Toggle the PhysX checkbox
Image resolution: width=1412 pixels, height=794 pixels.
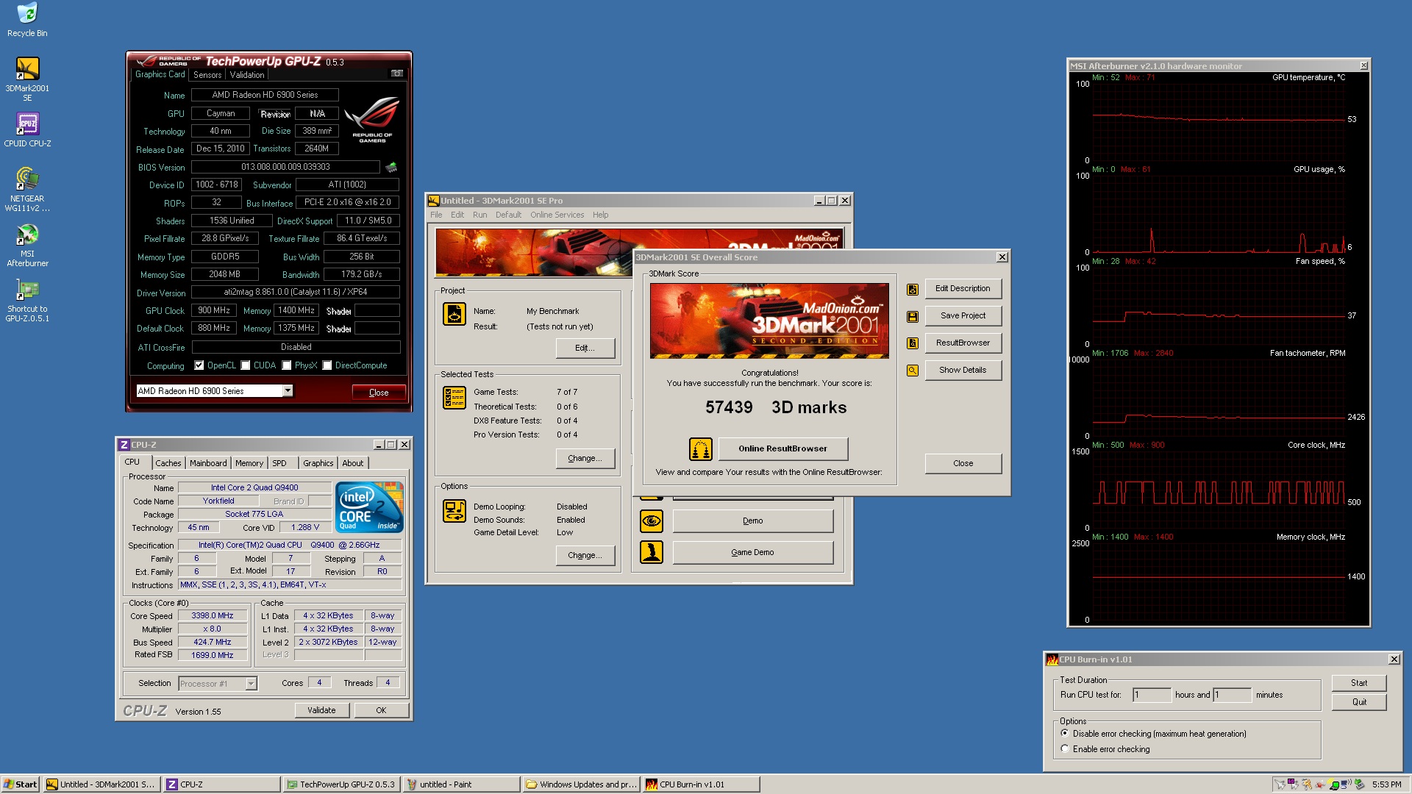pyautogui.click(x=287, y=365)
